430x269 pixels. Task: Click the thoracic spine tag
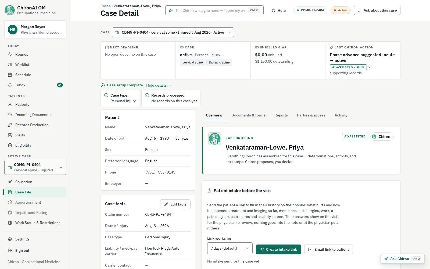click(x=219, y=62)
